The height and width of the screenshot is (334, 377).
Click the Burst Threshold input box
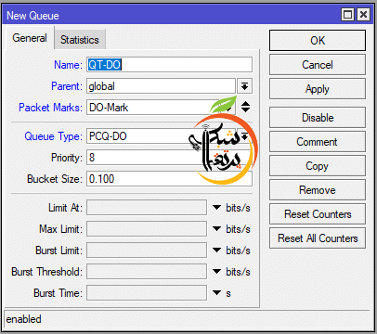(147, 272)
